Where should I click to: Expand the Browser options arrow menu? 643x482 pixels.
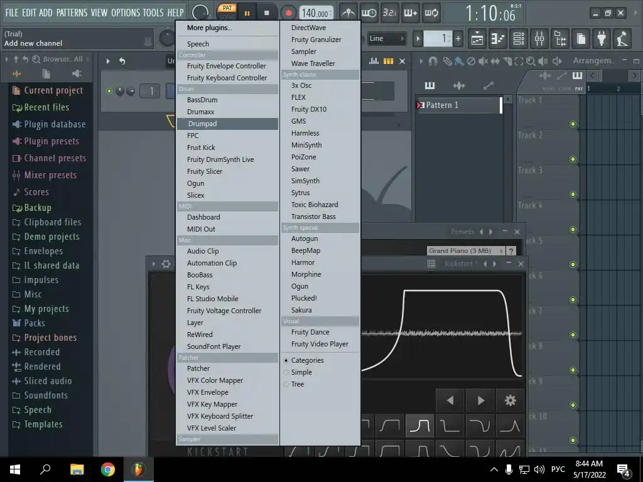pos(7,60)
